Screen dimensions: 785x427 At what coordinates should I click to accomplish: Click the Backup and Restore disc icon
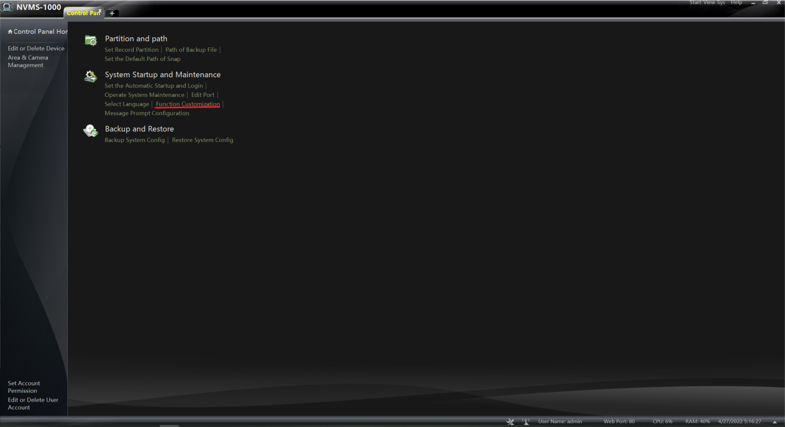[x=90, y=131]
